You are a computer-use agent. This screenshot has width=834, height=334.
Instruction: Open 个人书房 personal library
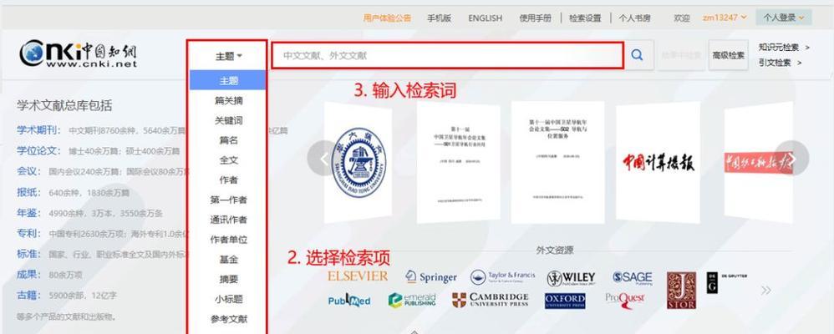pyautogui.click(x=634, y=18)
